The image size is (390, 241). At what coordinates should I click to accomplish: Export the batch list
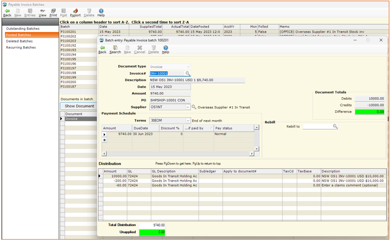pyautogui.click(x=76, y=13)
